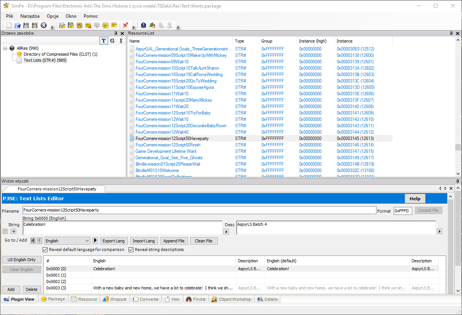This screenshot has height=315, width=462.
Task: Click the next language arrow button
Action: 95,240
